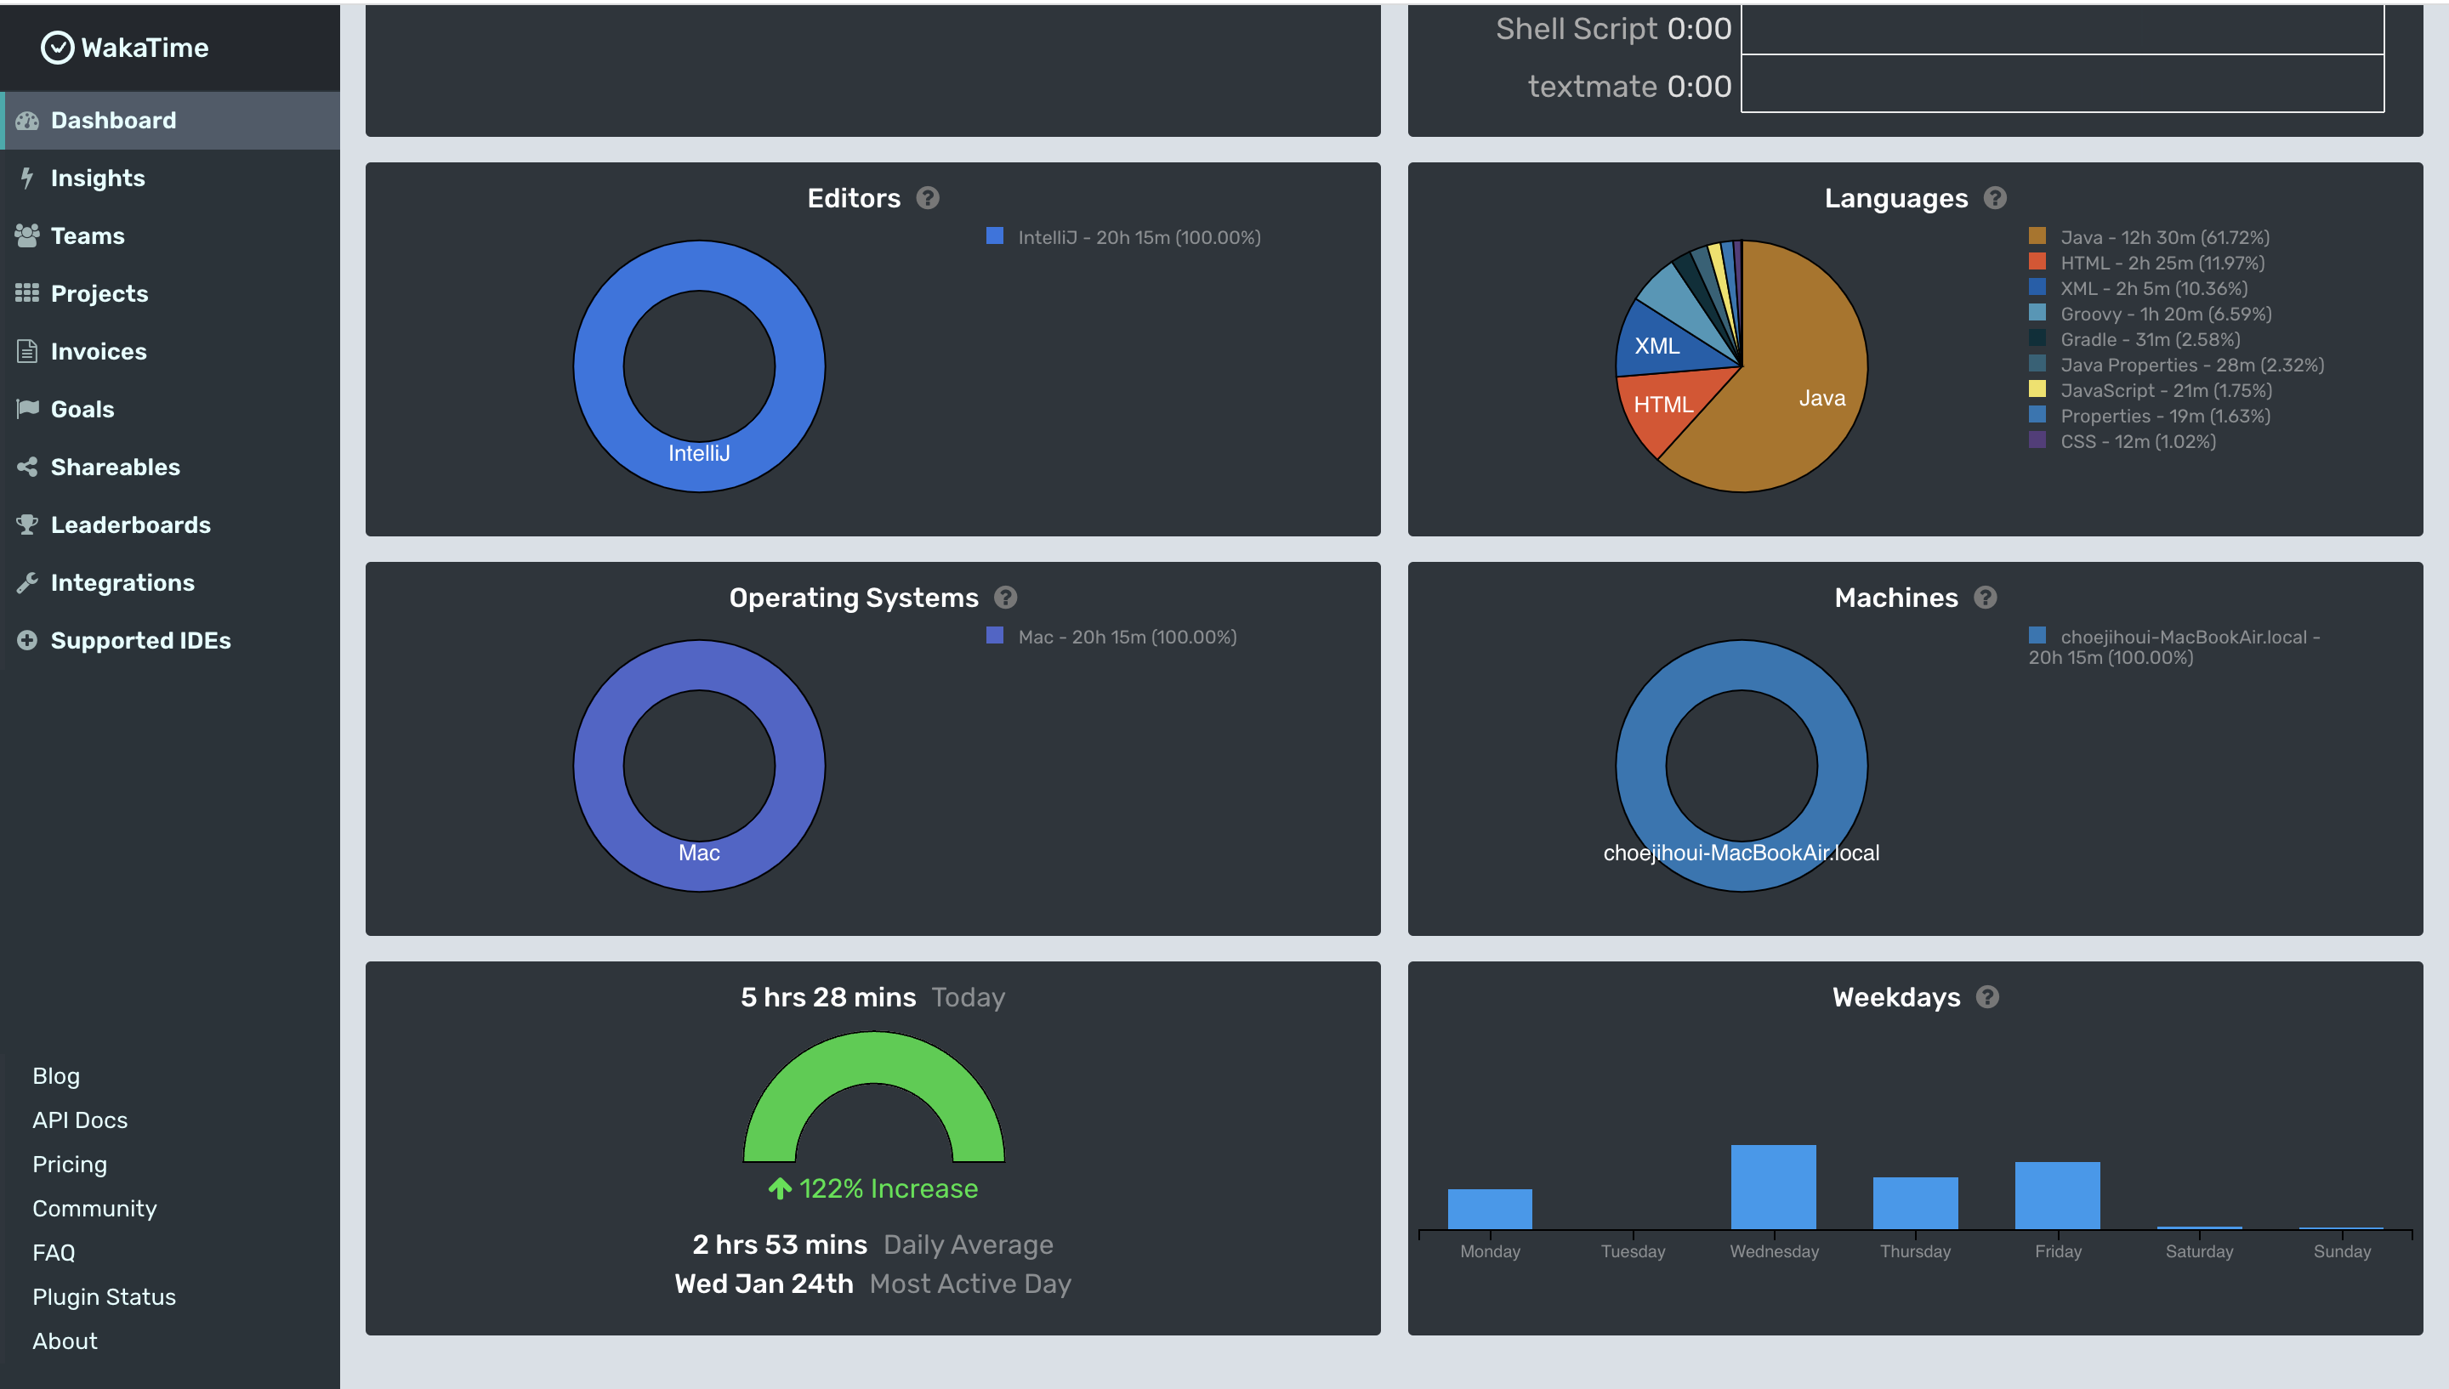Open the Projects sidebar menu item
This screenshot has width=2449, height=1389.
(99, 293)
